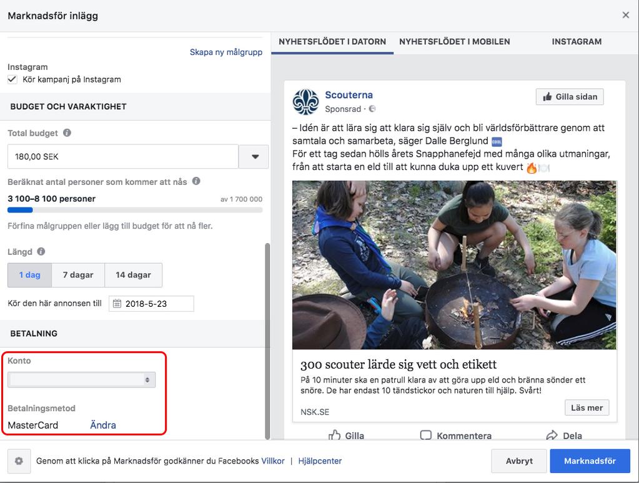The image size is (639, 483).
Task: Click the campfire scouts photo
Action: coord(454,265)
